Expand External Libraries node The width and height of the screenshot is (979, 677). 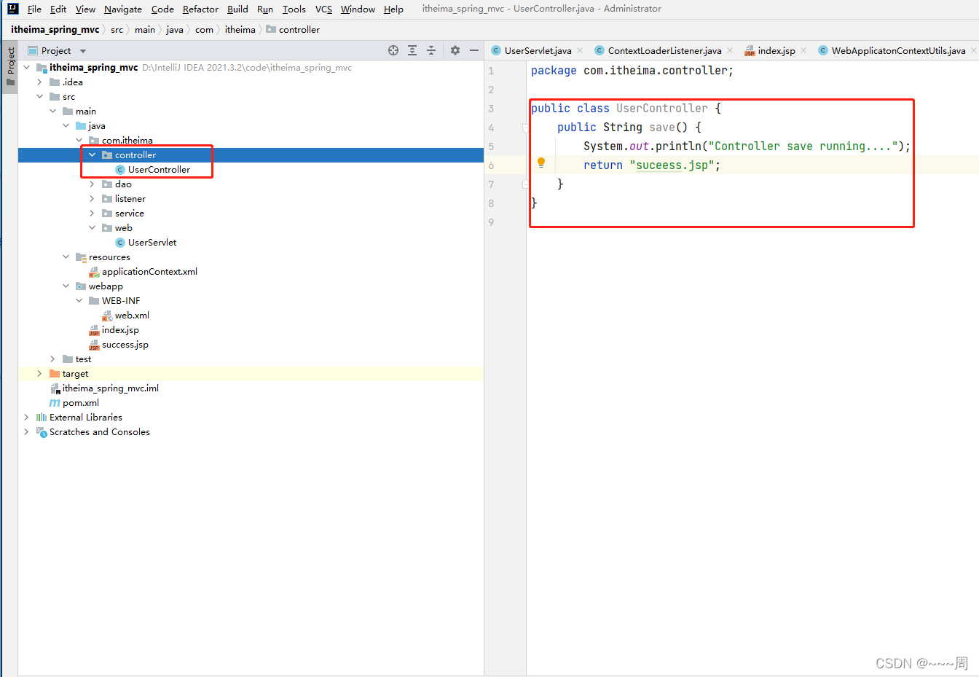[27, 418]
